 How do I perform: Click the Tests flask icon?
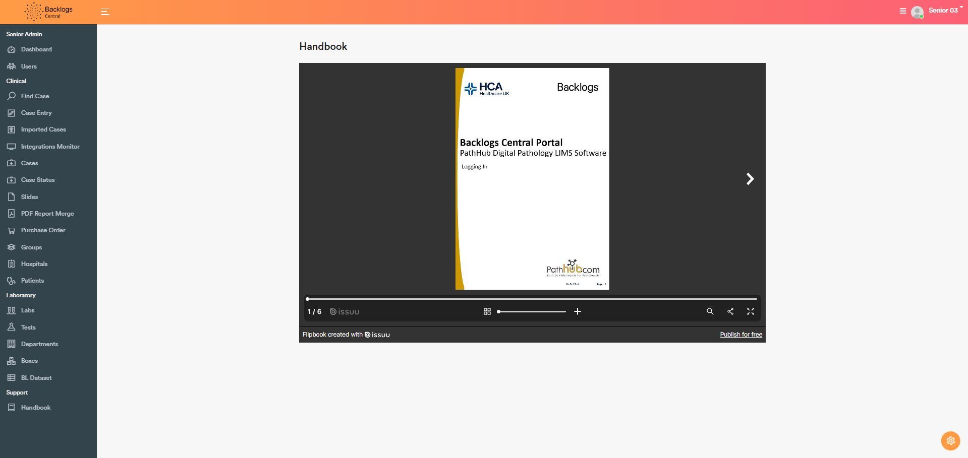(x=12, y=328)
